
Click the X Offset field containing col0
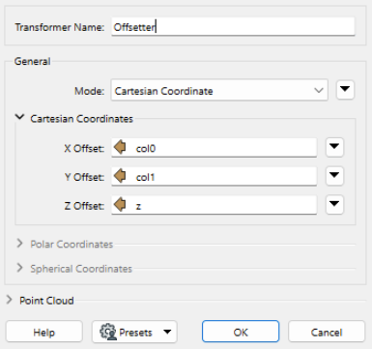point(214,148)
